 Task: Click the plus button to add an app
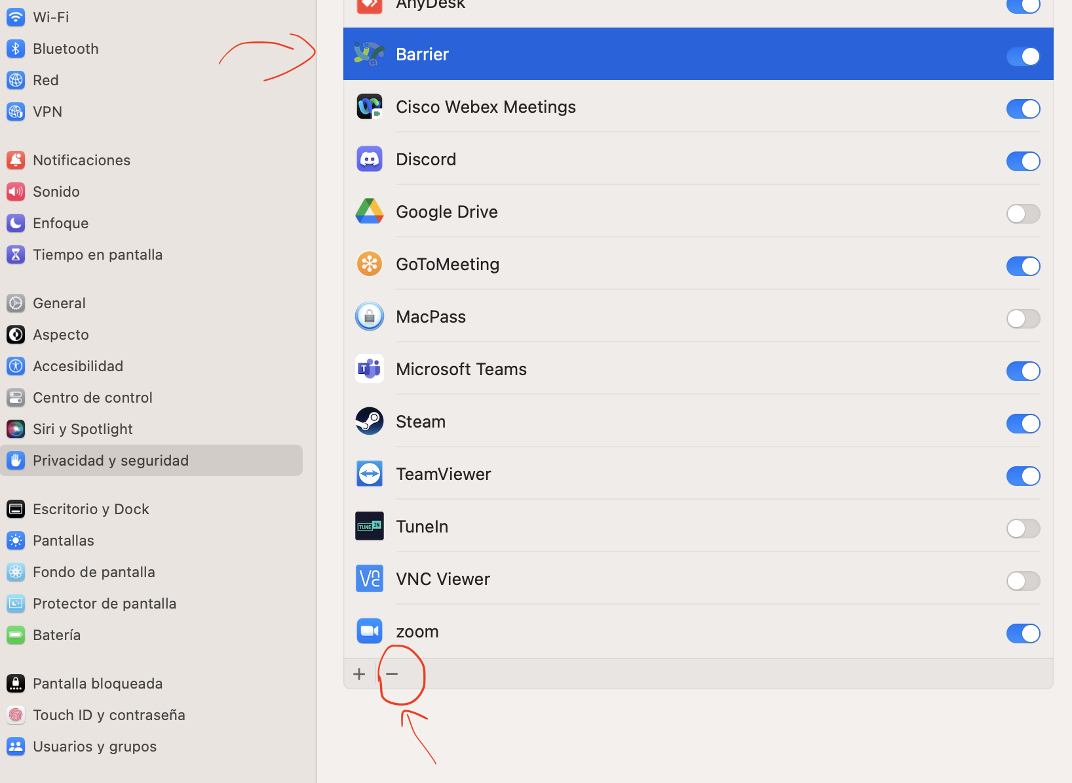(x=359, y=674)
